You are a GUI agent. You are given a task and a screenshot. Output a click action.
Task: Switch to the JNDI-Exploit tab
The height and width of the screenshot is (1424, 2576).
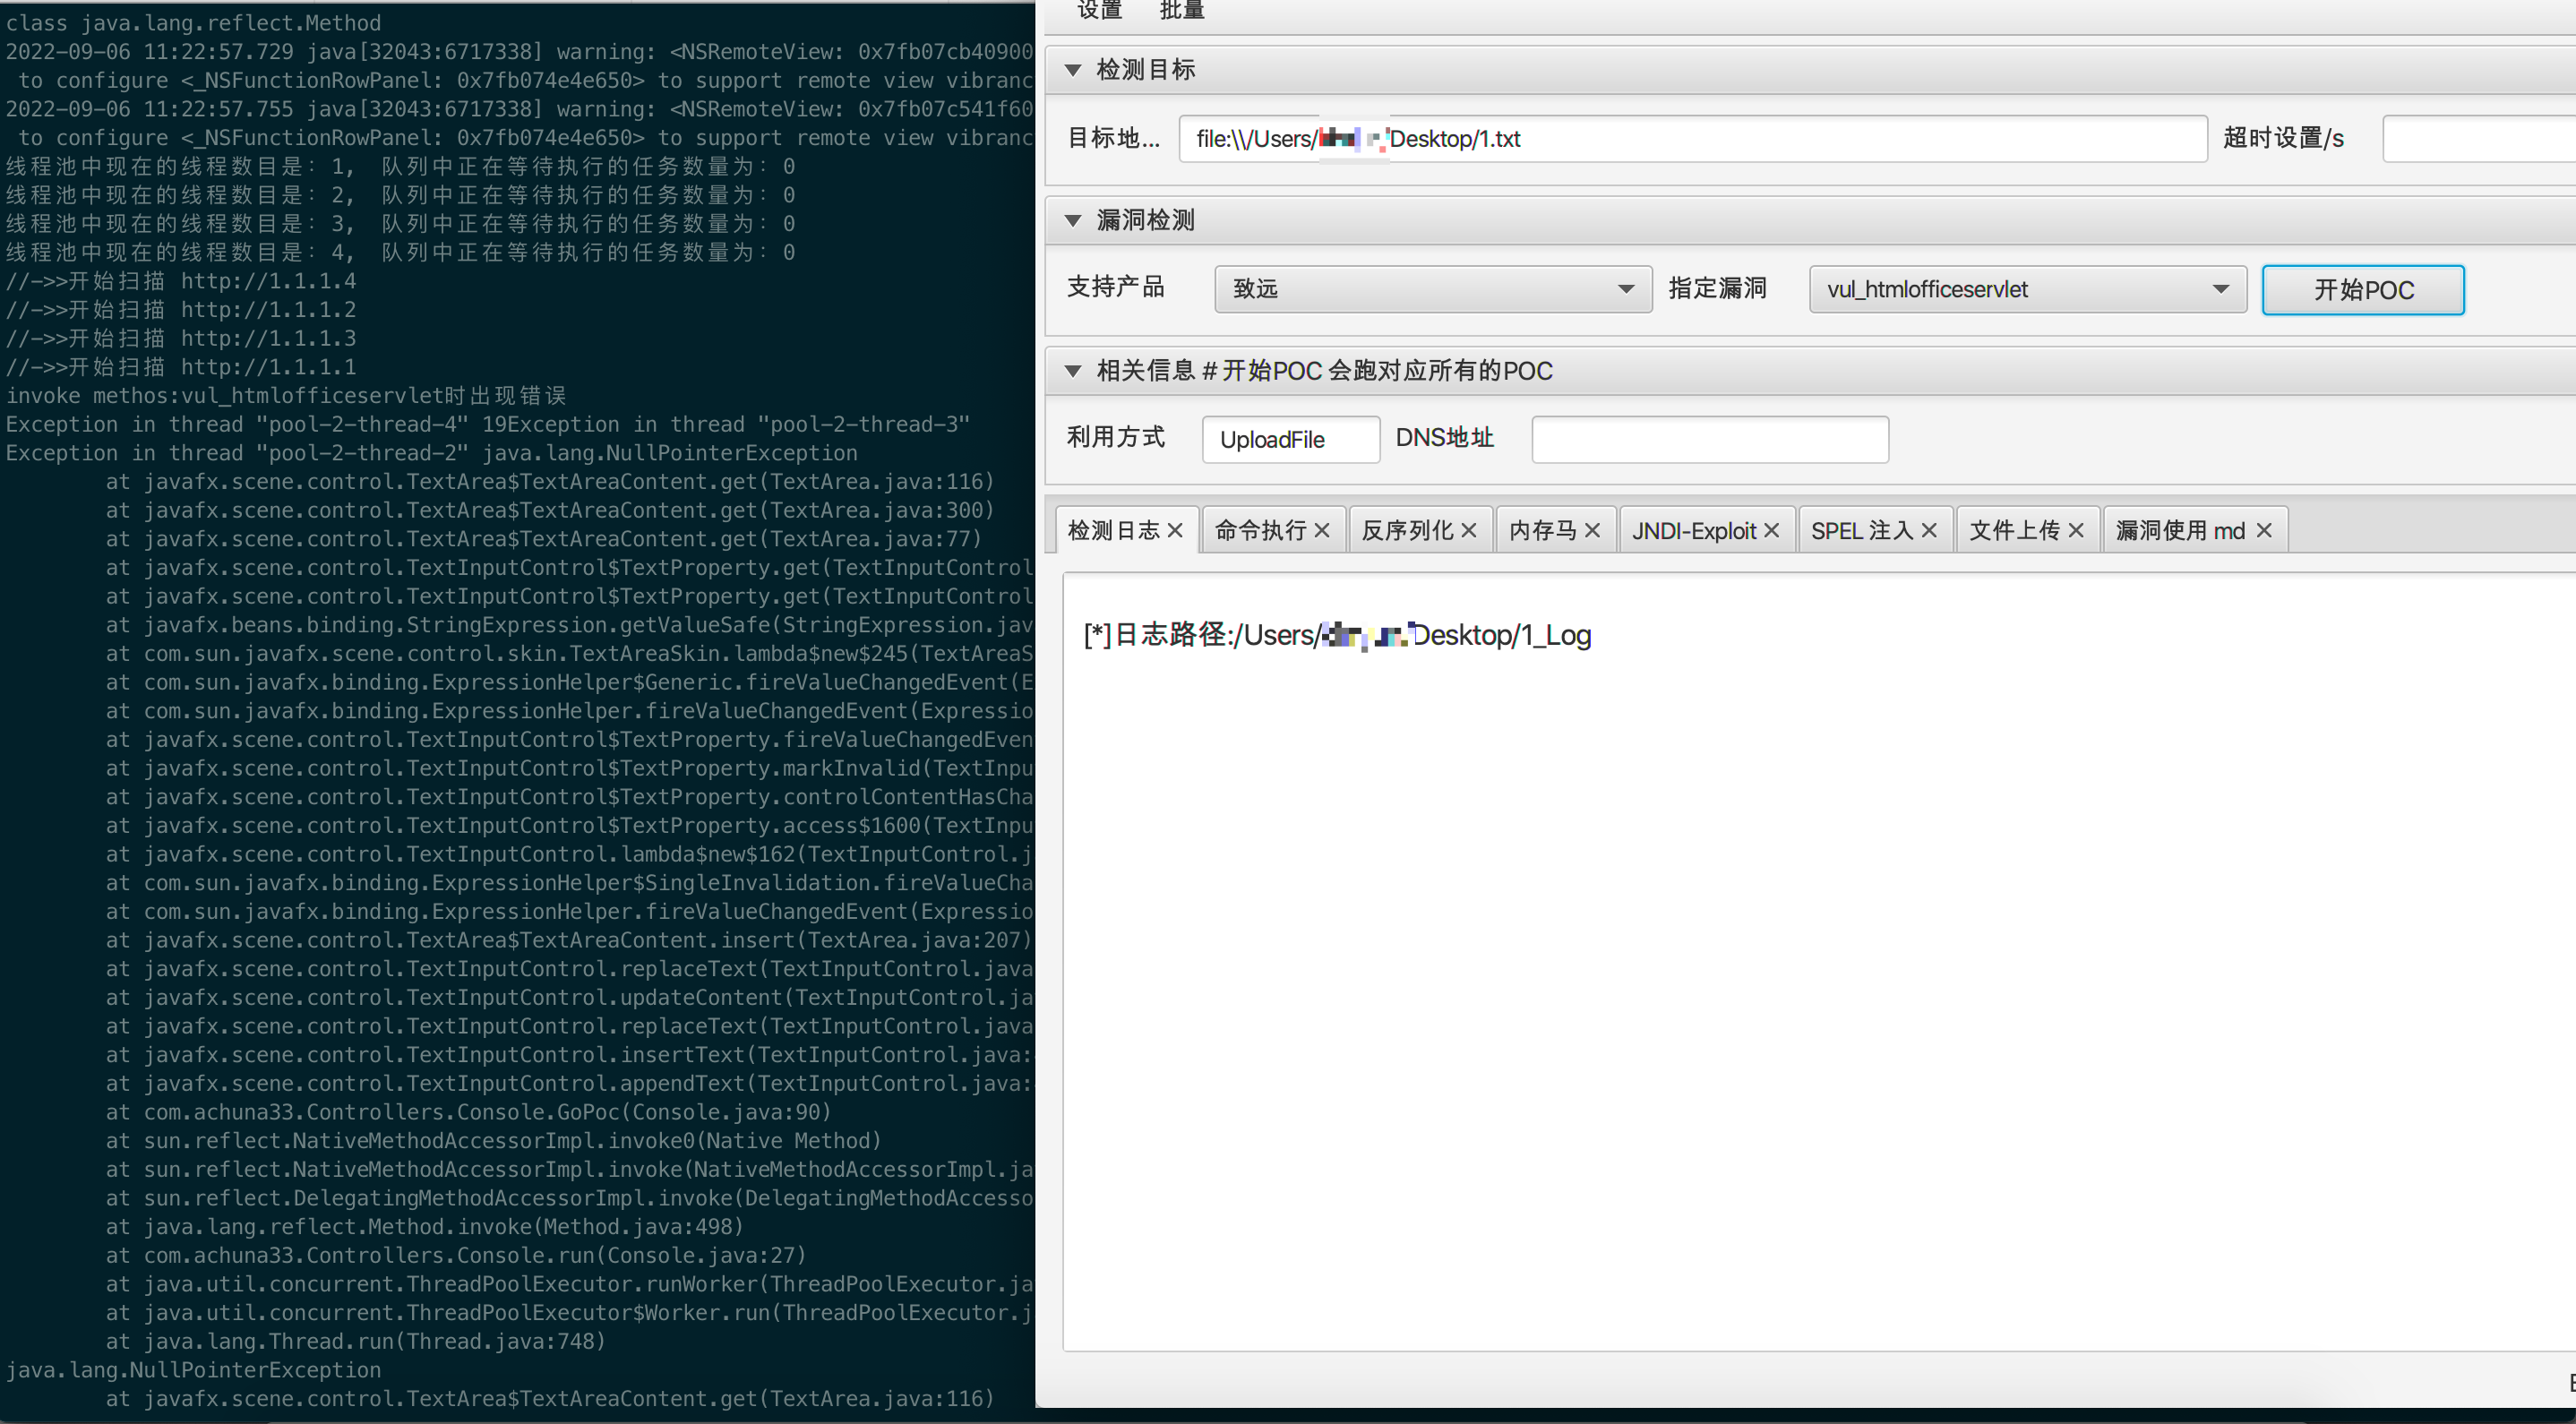pyautogui.click(x=1693, y=529)
